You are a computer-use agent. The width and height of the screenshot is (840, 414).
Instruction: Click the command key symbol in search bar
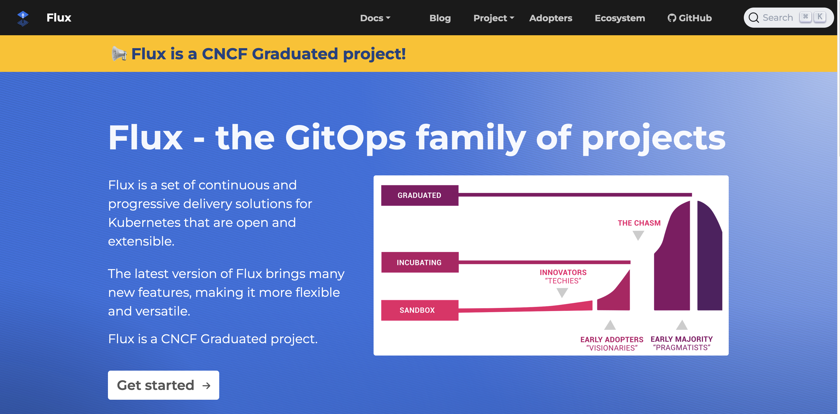click(x=805, y=17)
